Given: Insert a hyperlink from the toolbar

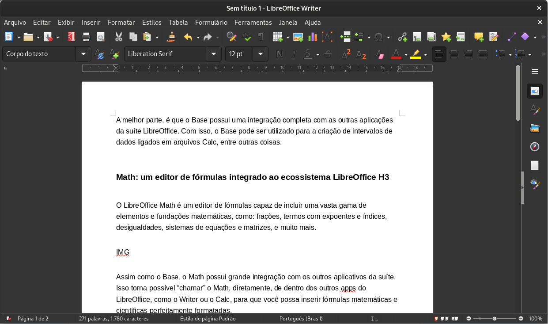Looking at the screenshot, I should point(402,37).
